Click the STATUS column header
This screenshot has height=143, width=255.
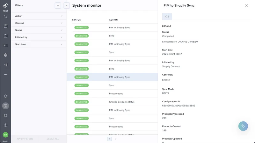tap(76, 20)
